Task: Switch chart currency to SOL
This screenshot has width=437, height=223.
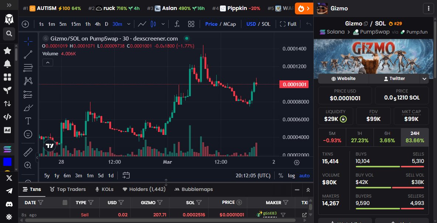Action: pyautogui.click(x=266, y=24)
